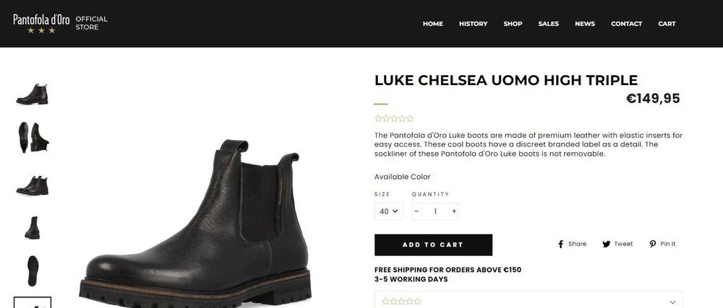Image resolution: width=723 pixels, height=308 pixels.
Task: Select the first side-view boot thumbnail
Action: 33,94
